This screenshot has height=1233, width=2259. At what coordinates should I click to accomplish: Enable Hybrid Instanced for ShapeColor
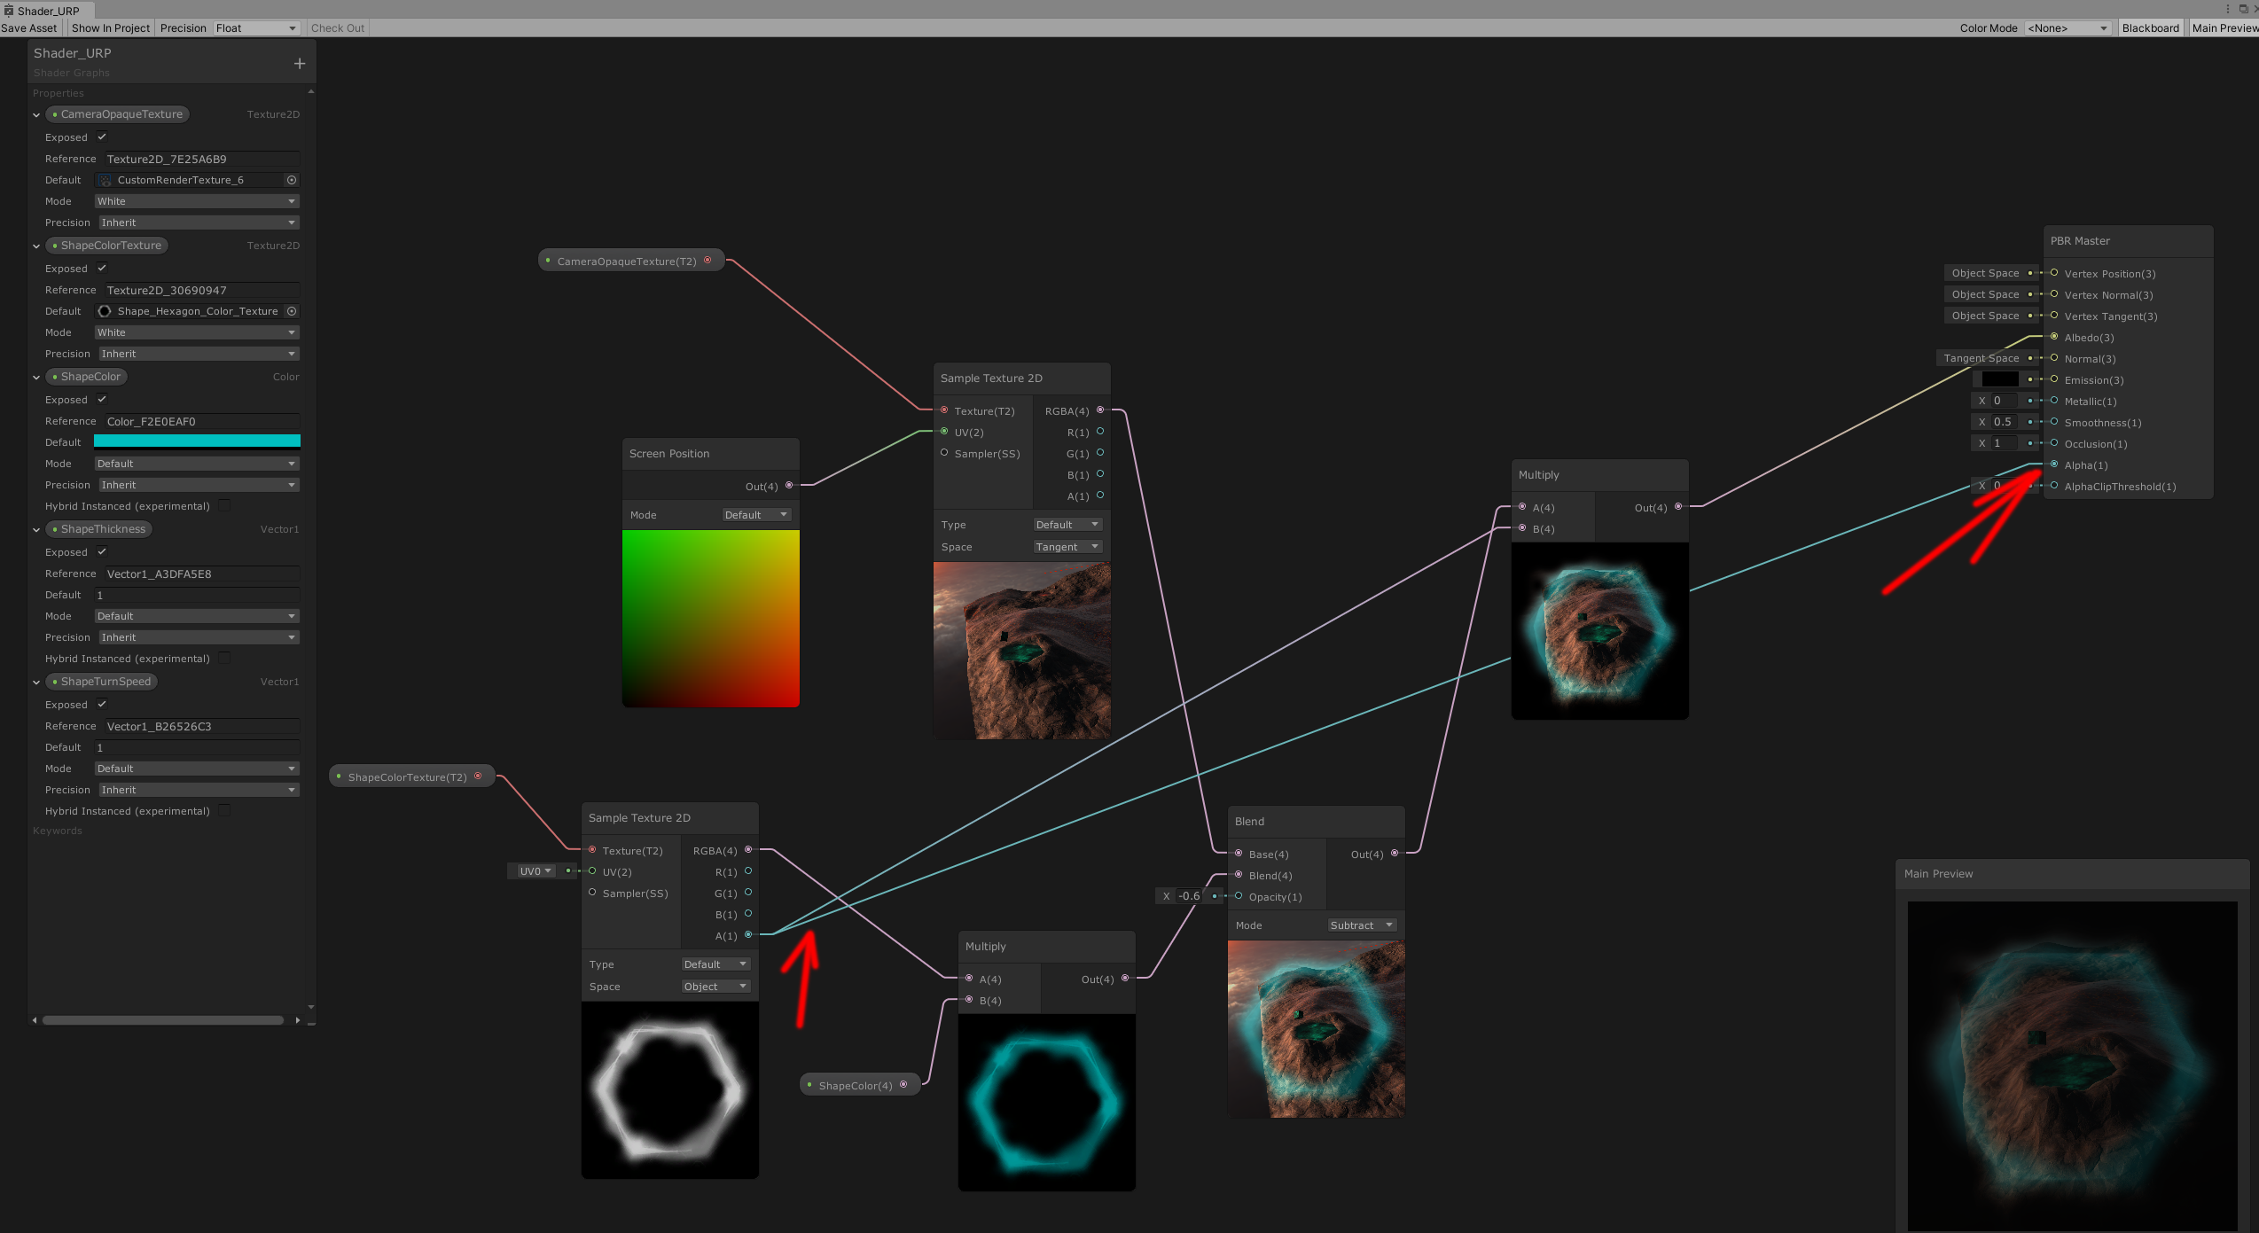point(224,505)
